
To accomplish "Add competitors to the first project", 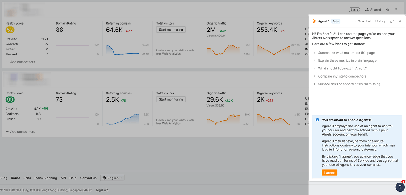I will pyautogui.click(x=20, y=62).
